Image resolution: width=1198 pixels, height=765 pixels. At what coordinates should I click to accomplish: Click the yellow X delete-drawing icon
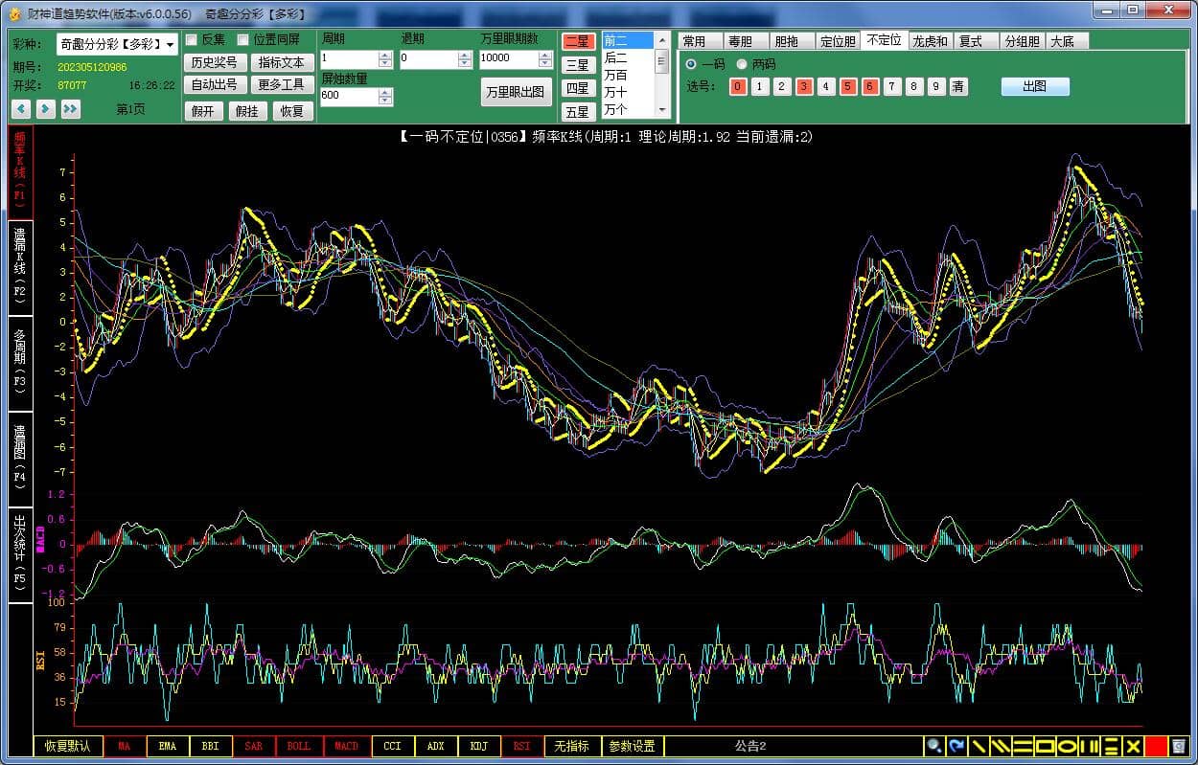point(1133,746)
